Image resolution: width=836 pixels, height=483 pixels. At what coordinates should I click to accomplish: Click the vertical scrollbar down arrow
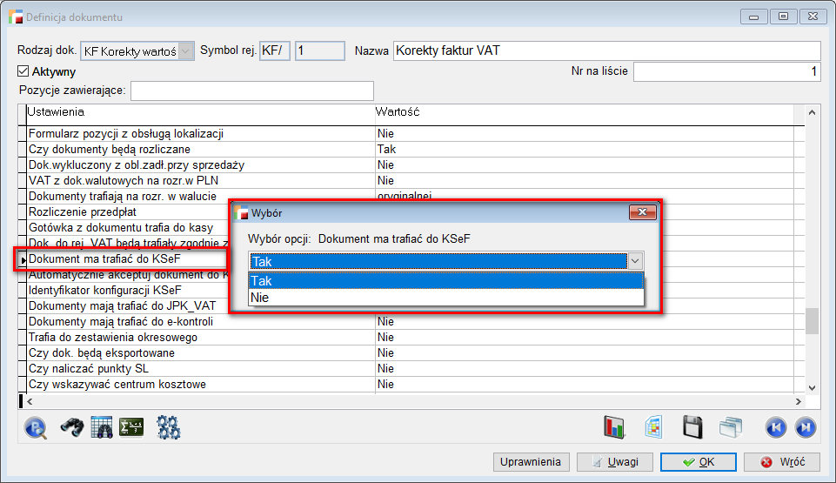(x=813, y=388)
